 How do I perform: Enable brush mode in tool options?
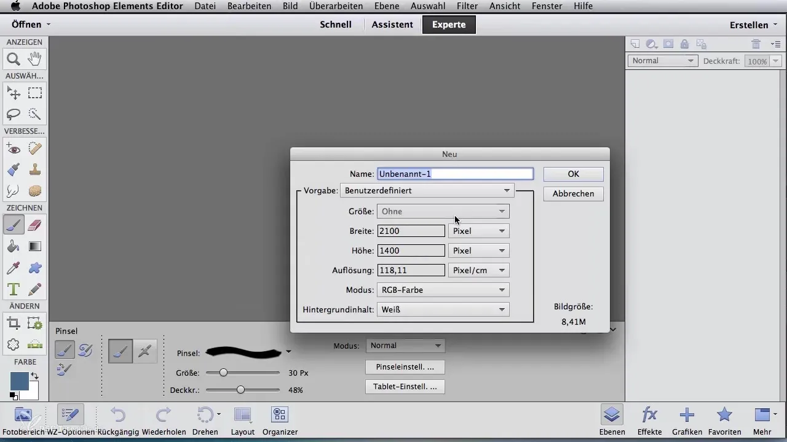coord(121,351)
